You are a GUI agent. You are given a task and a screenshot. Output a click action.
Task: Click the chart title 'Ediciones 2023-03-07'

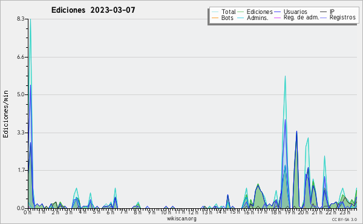click(93, 10)
